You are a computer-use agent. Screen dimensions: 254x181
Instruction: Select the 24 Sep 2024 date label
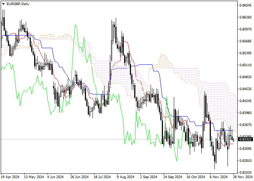pos(172,177)
